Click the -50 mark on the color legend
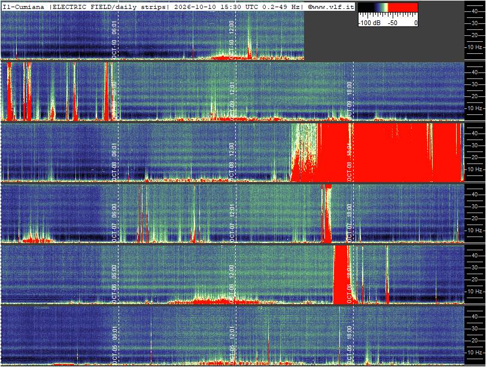Image resolution: width=486 pixels, height=367 pixels. click(x=393, y=23)
